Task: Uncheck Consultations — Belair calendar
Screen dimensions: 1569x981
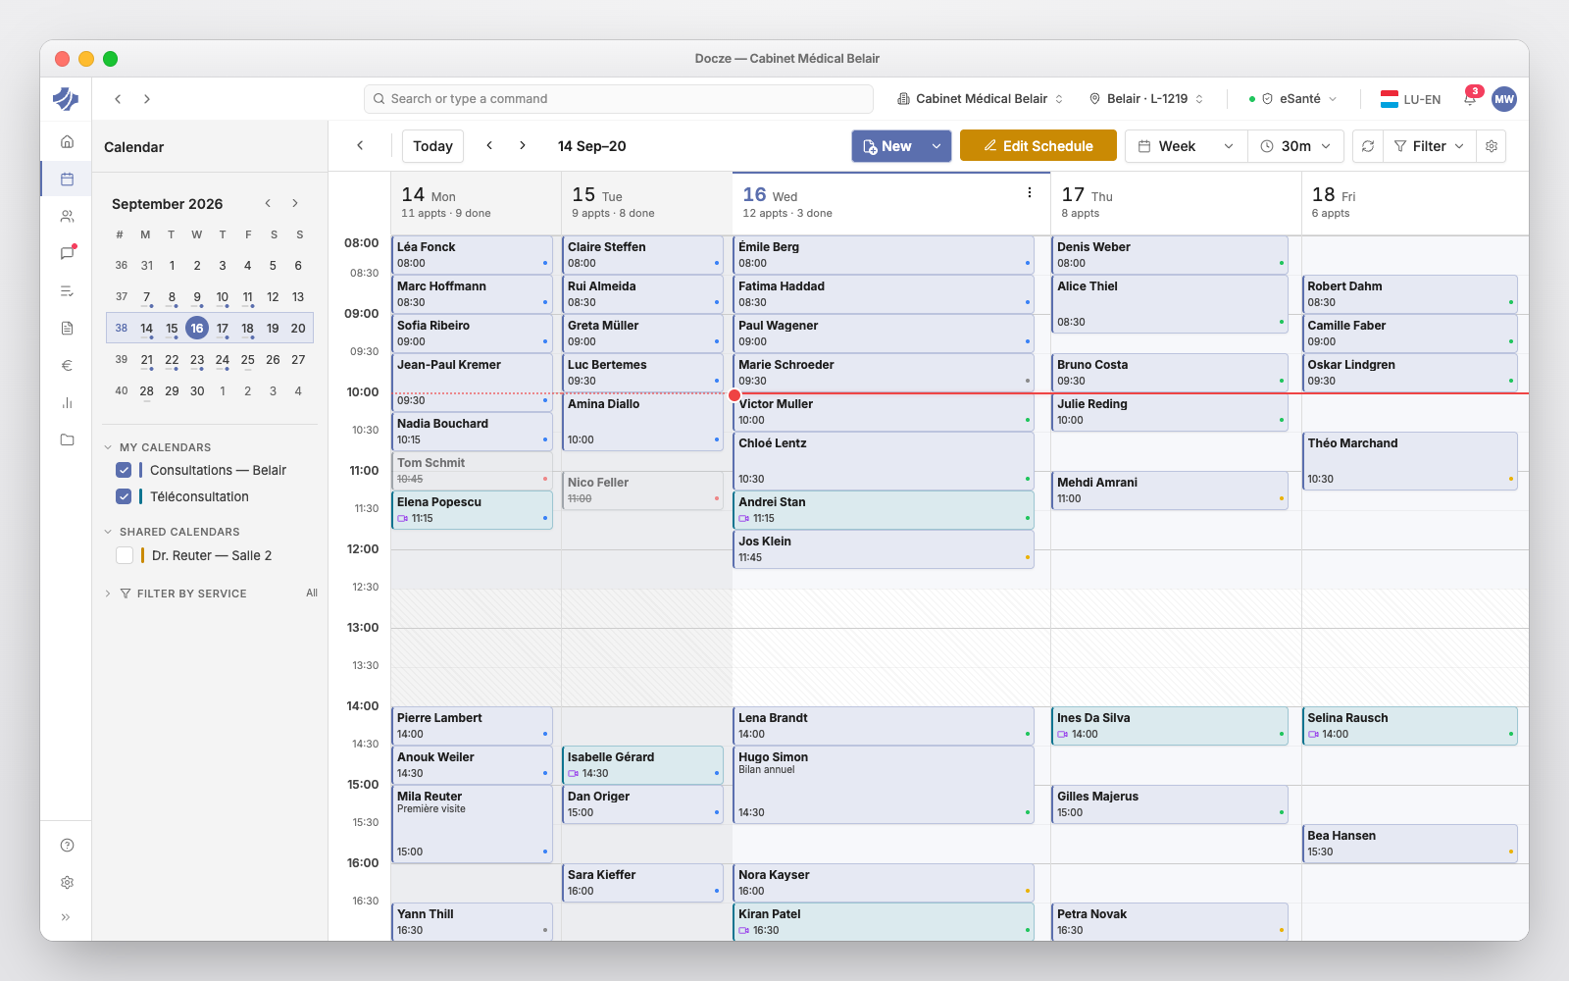Action: coord(124,470)
